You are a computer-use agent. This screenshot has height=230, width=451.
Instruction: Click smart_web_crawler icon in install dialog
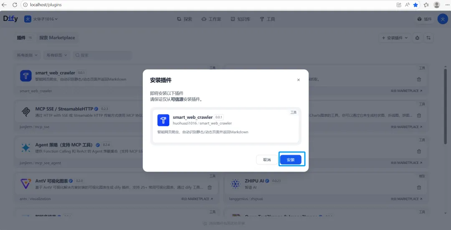[163, 120]
